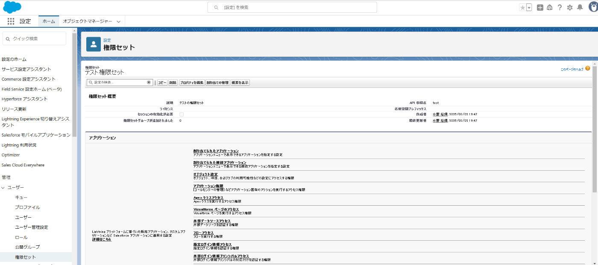This screenshot has width=598, height=265.
Task: Open サービス設定アシスタント in sidebar
Action: (26, 69)
